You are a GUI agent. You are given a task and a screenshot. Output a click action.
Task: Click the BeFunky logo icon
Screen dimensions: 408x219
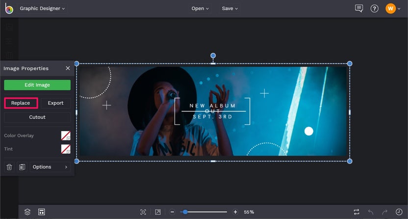9,8
